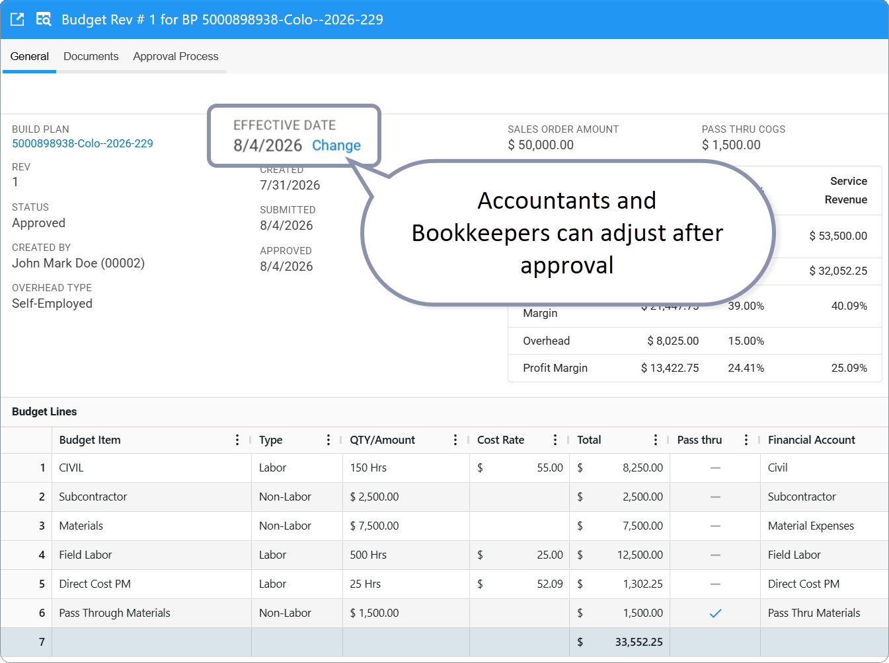Select Pass Through Materials budget item cell
This screenshot has height=663, width=889.
pyautogui.click(x=151, y=613)
